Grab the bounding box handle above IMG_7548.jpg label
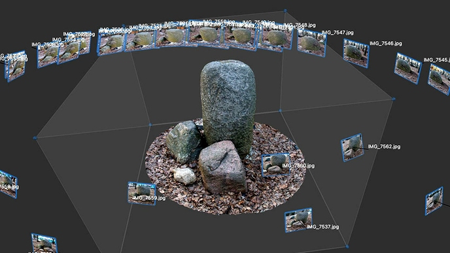Screen dimensions: 450x253 point(285,11)
